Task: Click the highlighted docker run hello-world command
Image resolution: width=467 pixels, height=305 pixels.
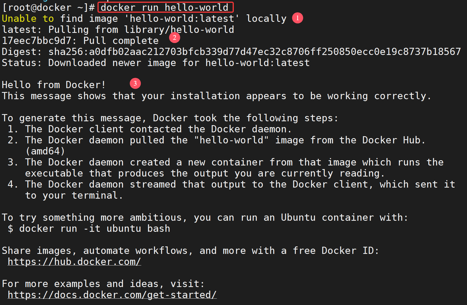Action: [165, 7]
